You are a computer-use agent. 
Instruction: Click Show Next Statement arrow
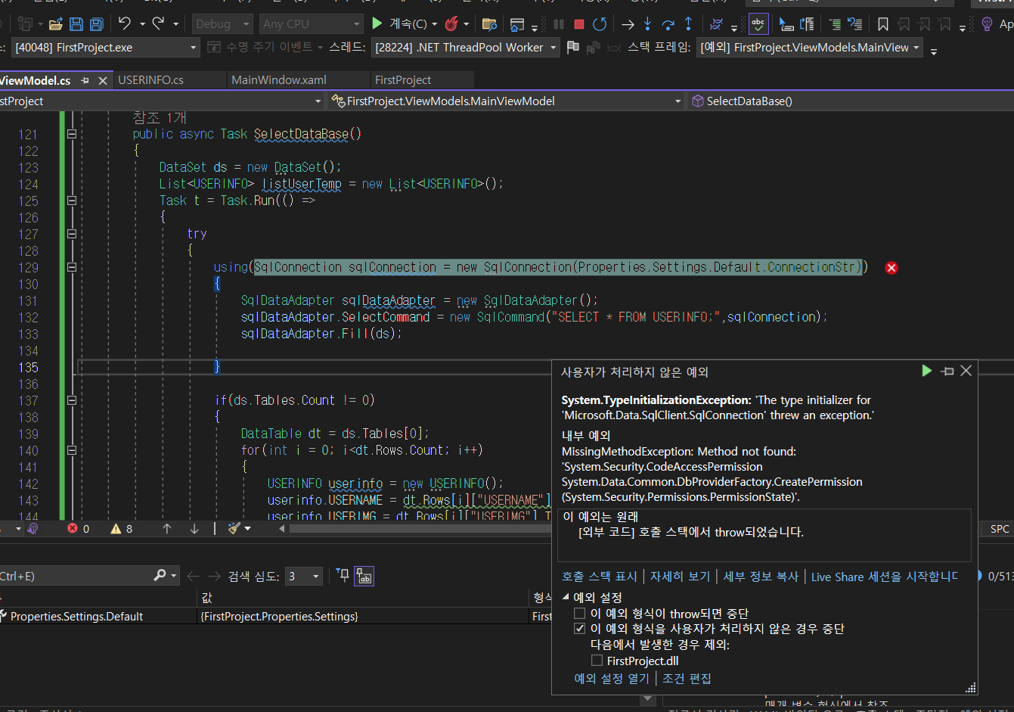[628, 24]
